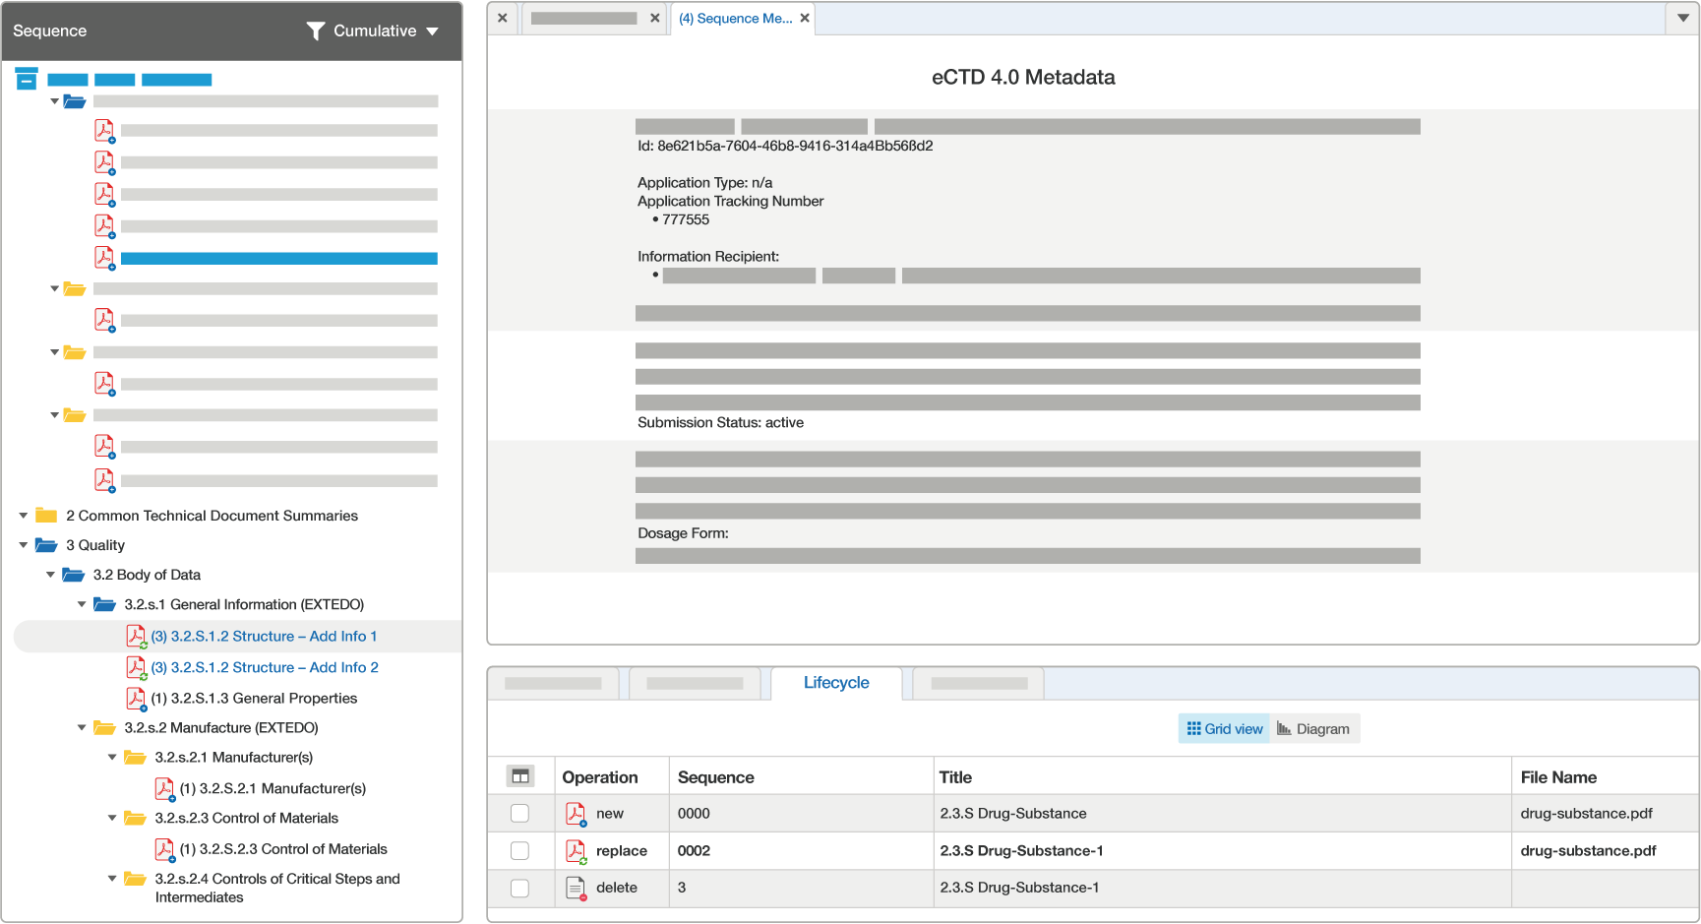Check the checkbox for the replace operation row
Screen dimensions: 1701x924
point(520,851)
